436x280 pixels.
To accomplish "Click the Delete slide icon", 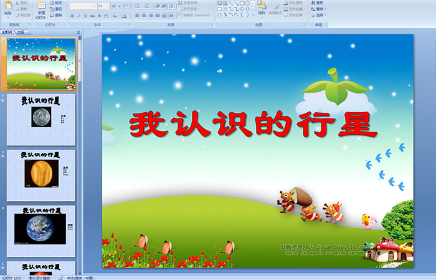I will [56, 16].
